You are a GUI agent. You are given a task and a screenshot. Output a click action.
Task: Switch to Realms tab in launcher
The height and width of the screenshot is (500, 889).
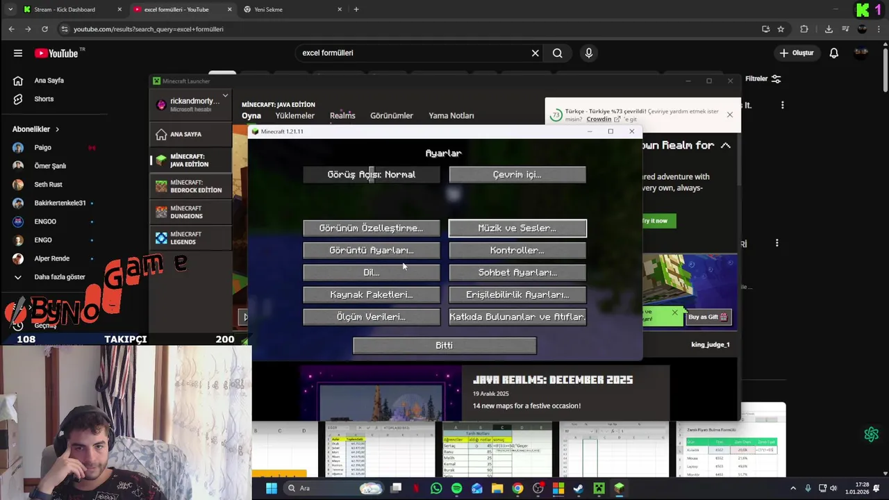(342, 116)
